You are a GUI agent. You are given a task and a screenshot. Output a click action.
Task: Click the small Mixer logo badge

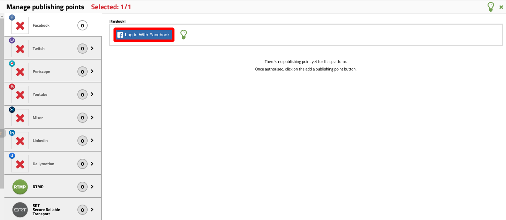12,110
